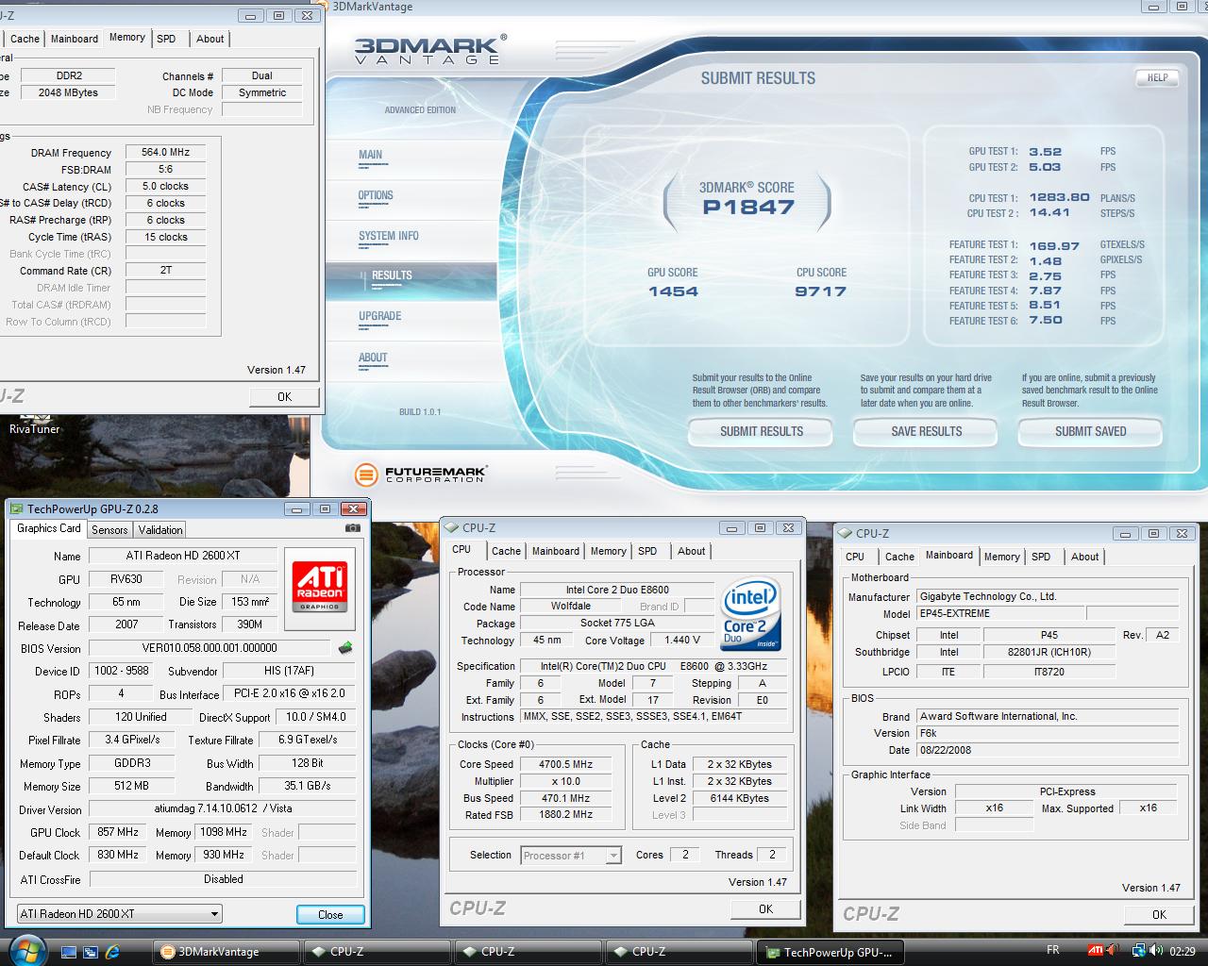The image size is (1208, 966).
Task: Click the GPU-Z name field ATI Radeon HD 2600 XT
Action: coord(183,556)
